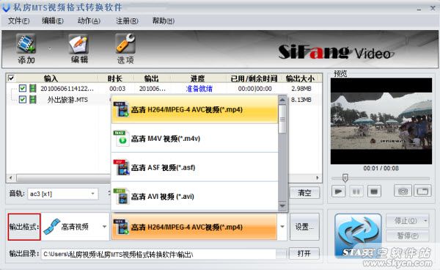Click the 设置... settings button
440x270 pixels.
[x=304, y=227]
